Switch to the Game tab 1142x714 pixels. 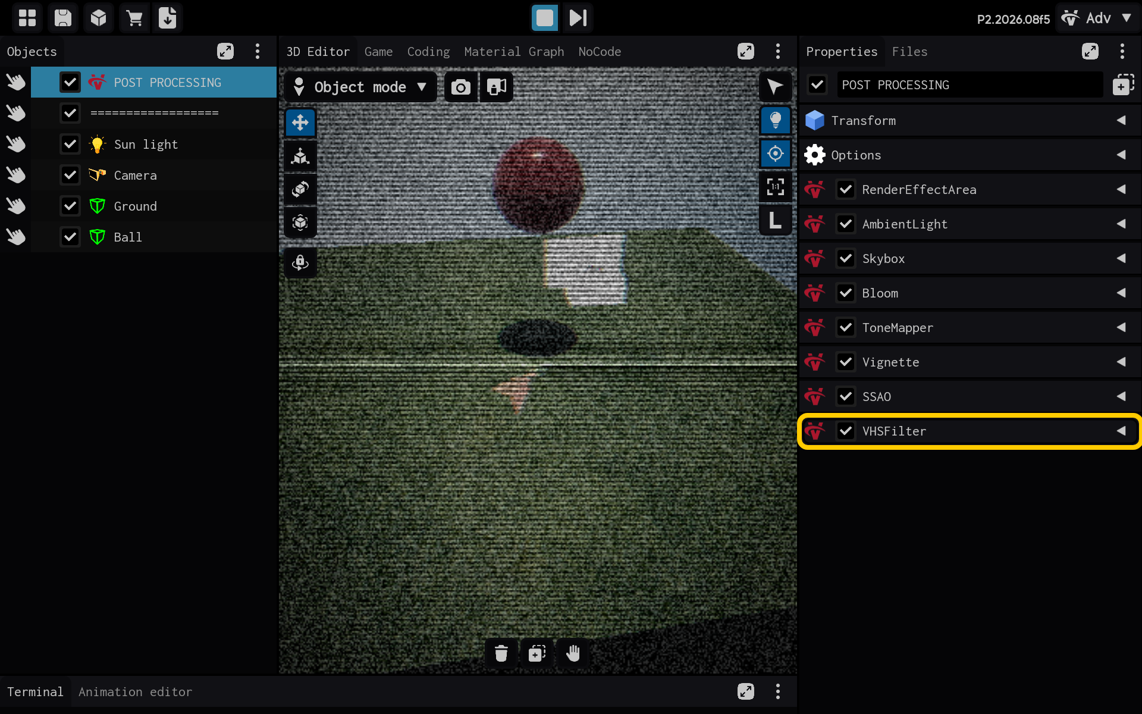pos(378,52)
